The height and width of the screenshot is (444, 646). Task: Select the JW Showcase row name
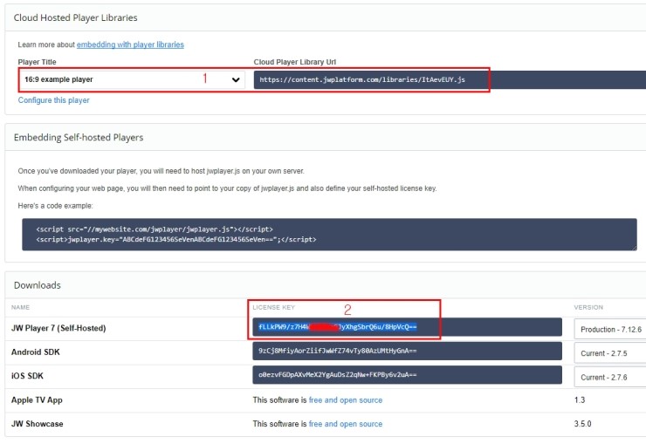point(37,424)
